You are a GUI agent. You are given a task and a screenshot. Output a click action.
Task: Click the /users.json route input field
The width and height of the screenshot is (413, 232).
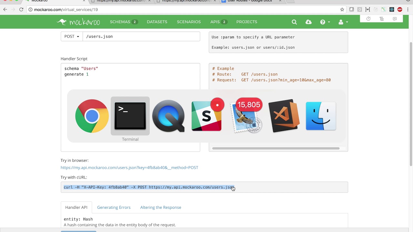(x=141, y=36)
